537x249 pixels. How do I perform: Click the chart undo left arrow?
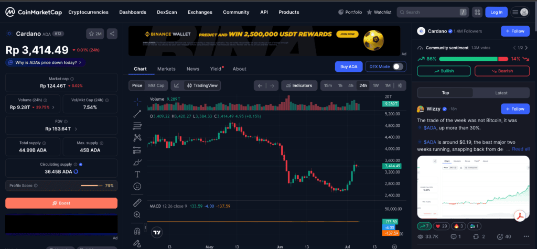point(260,85)
